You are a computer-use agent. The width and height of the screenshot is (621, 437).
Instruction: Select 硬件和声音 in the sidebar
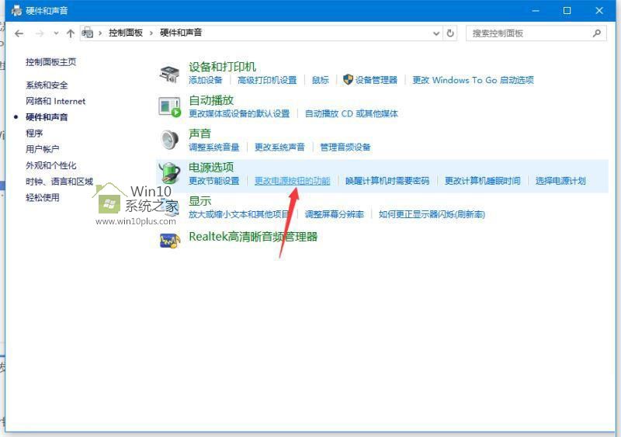(x=47, y=117)
